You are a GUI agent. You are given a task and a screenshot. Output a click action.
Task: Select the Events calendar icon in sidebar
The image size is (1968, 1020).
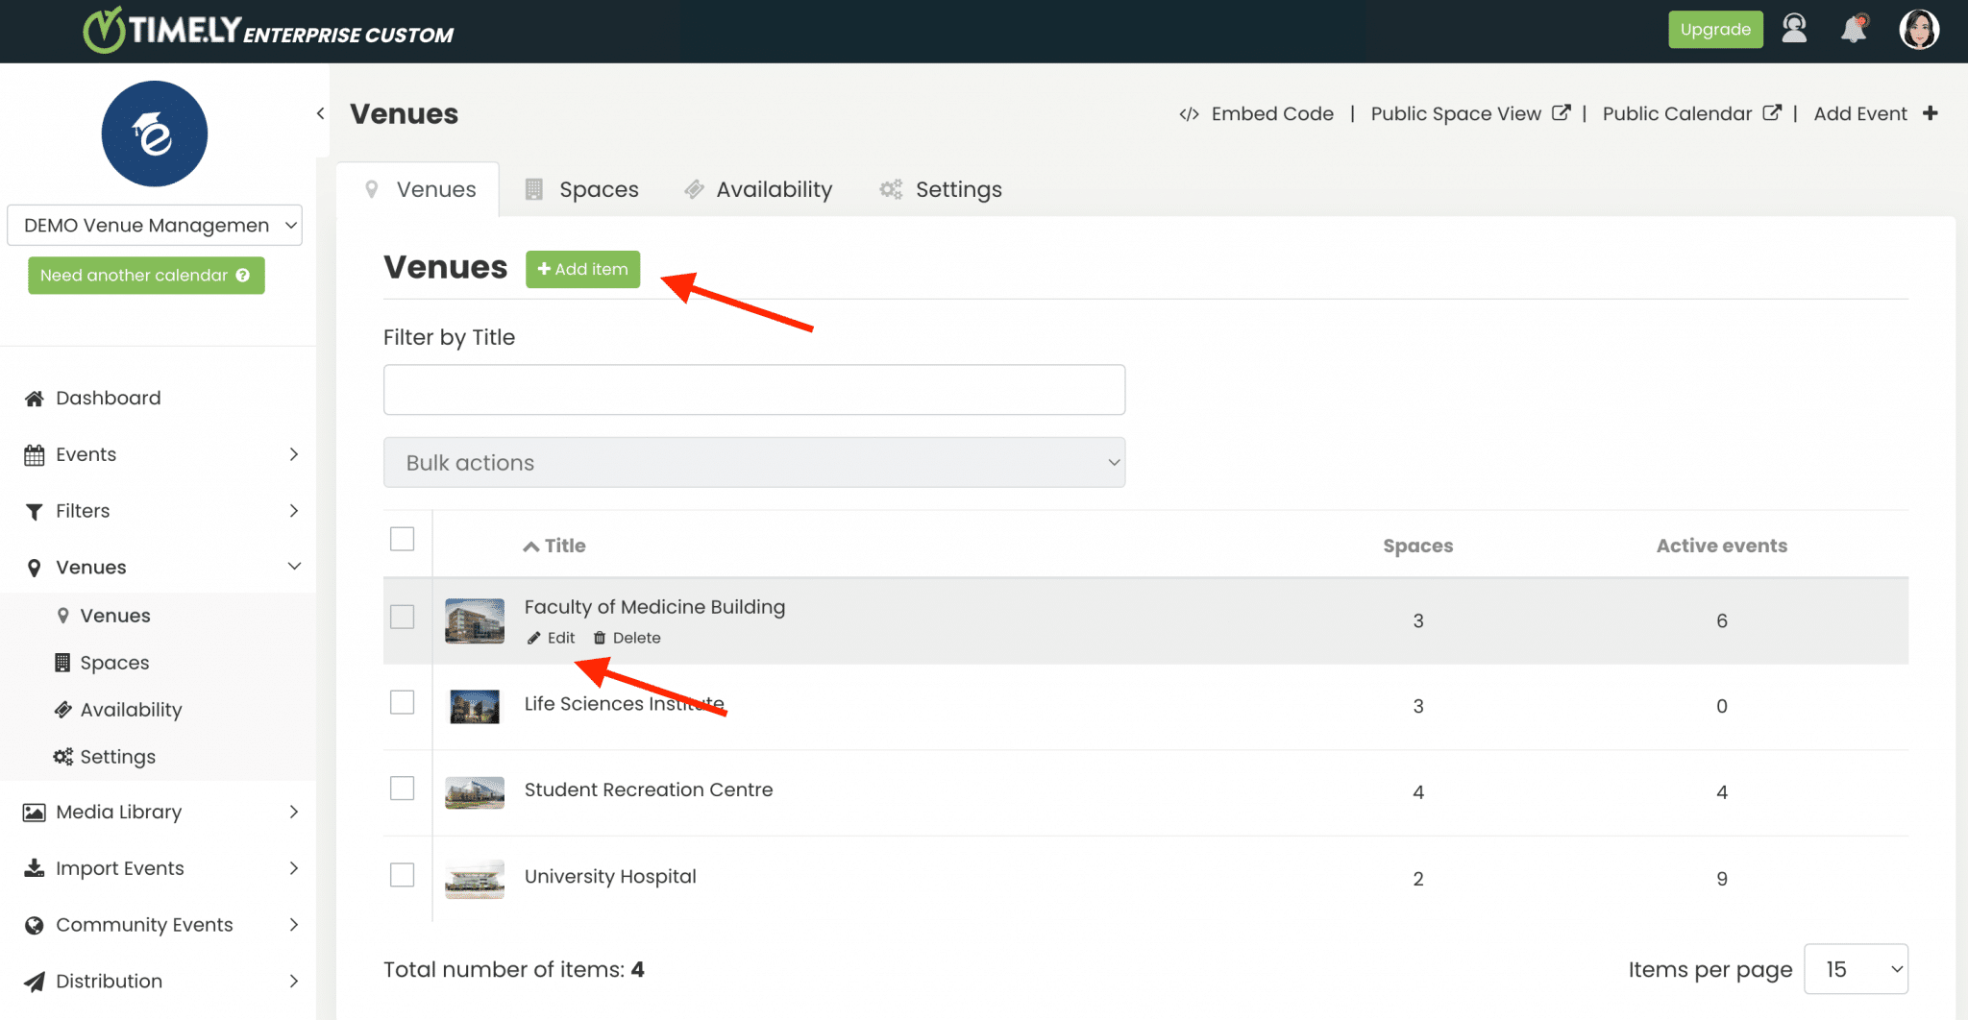coord(34,453)
